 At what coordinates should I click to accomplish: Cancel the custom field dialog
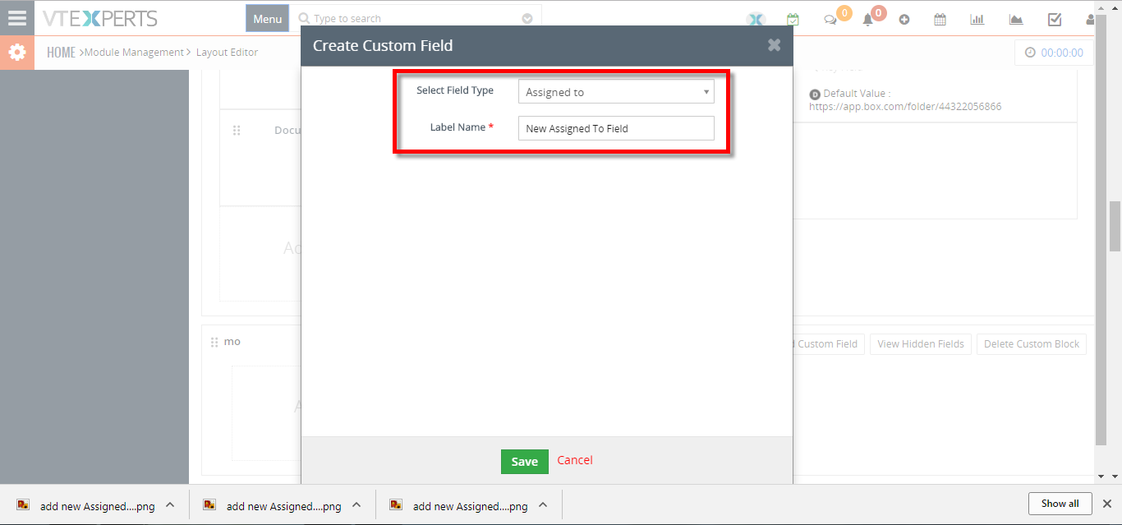point(575,460)
